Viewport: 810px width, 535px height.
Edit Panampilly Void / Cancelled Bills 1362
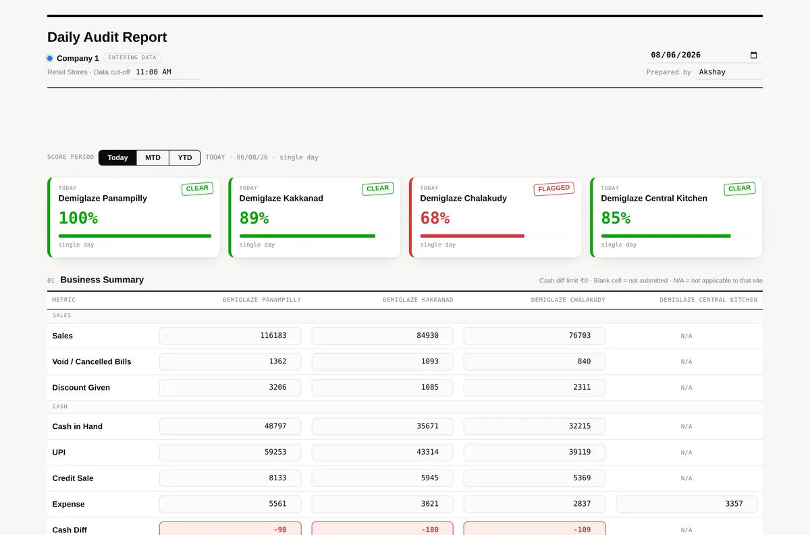(x=230, y=361)
